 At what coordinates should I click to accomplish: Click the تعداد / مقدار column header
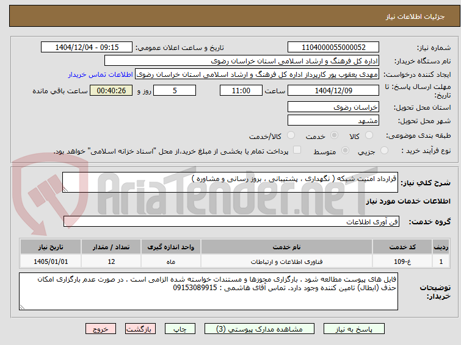pyautogui.click(x=111, y=247)
